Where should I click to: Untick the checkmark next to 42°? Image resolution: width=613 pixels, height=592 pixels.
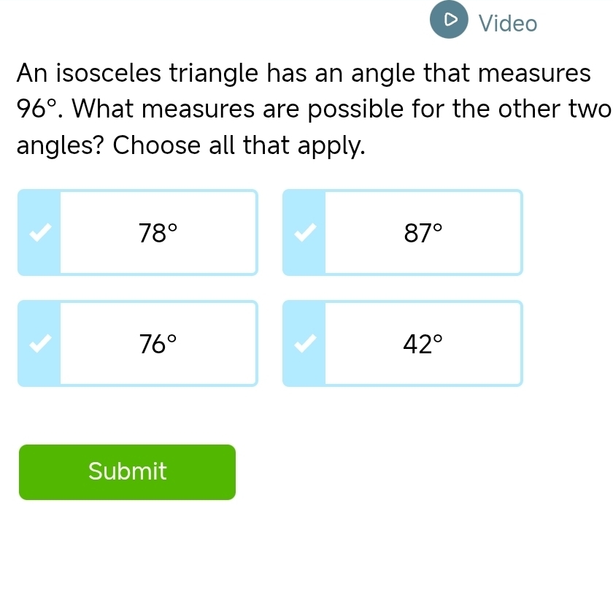304,343
